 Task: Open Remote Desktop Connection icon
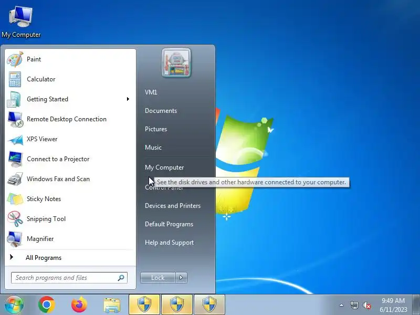pyautogui.click(x=15, y=119)
